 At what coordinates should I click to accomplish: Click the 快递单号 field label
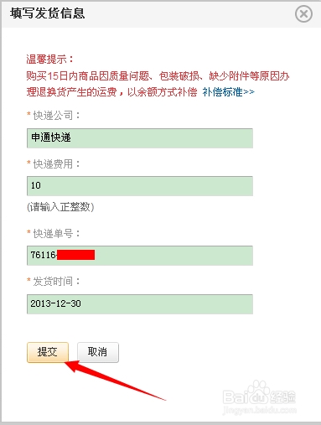point(54,233)
